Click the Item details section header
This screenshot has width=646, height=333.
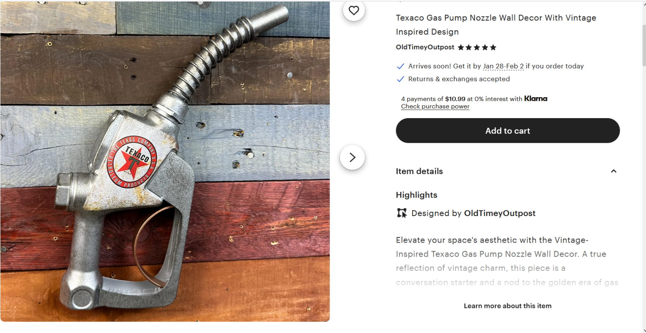[x=419, y=171]
